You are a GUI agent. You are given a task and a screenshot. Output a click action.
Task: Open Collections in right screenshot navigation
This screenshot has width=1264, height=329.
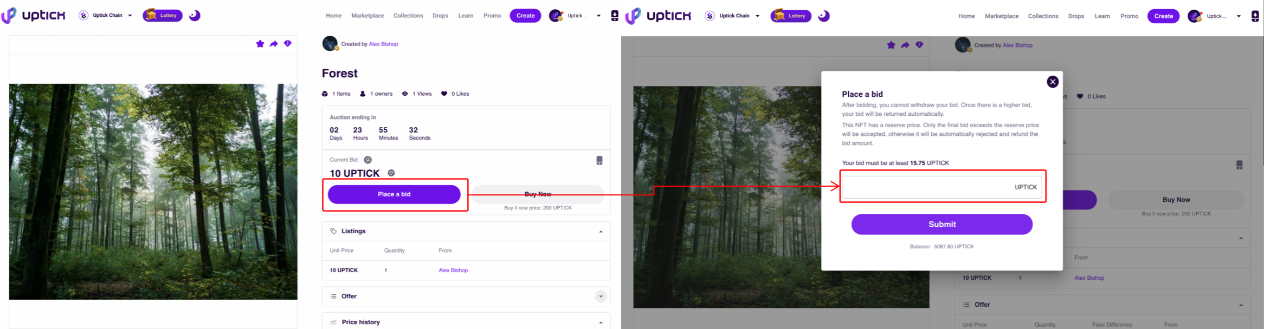pyautogui.click(x=1043, y=16)
